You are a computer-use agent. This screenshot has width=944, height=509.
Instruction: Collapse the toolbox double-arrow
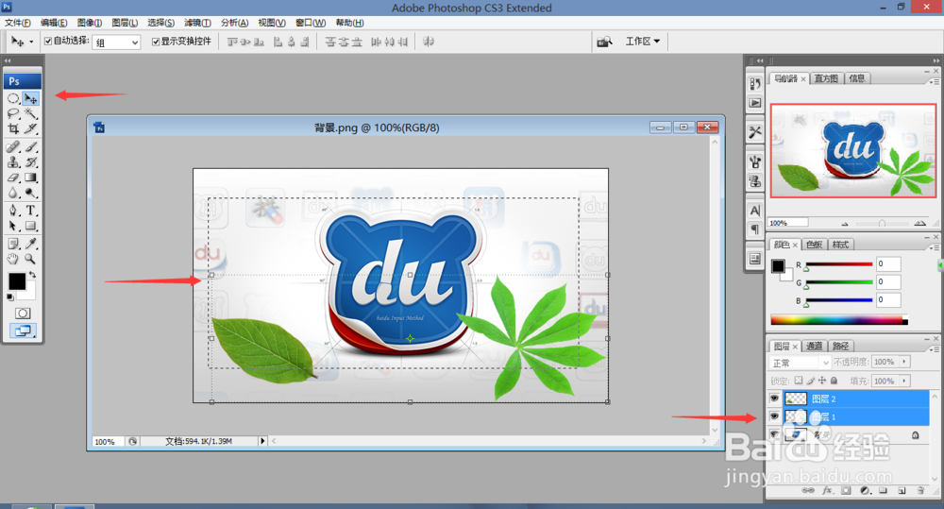(8, 60)
